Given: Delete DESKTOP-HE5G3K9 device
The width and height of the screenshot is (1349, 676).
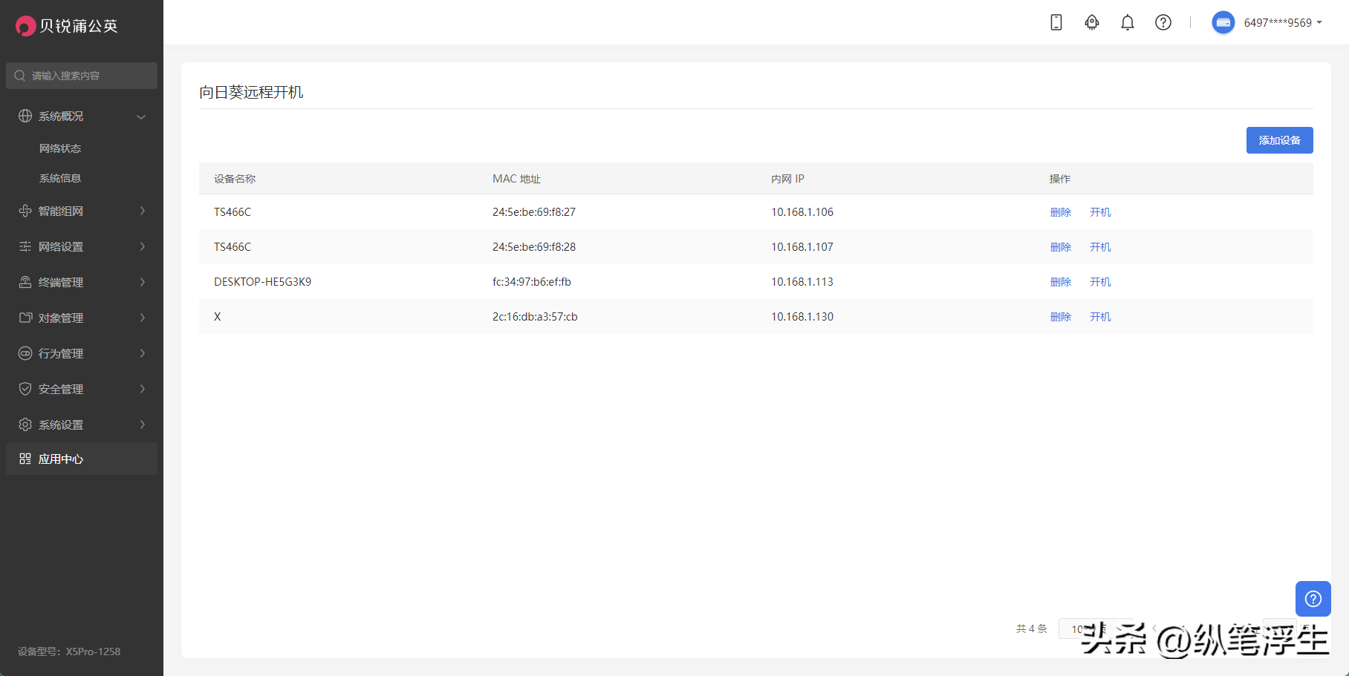Looking at the screenshot, I should 1061,282.
